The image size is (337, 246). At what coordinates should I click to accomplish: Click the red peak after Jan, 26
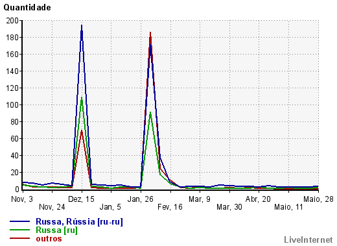click(x=150, y=32)
